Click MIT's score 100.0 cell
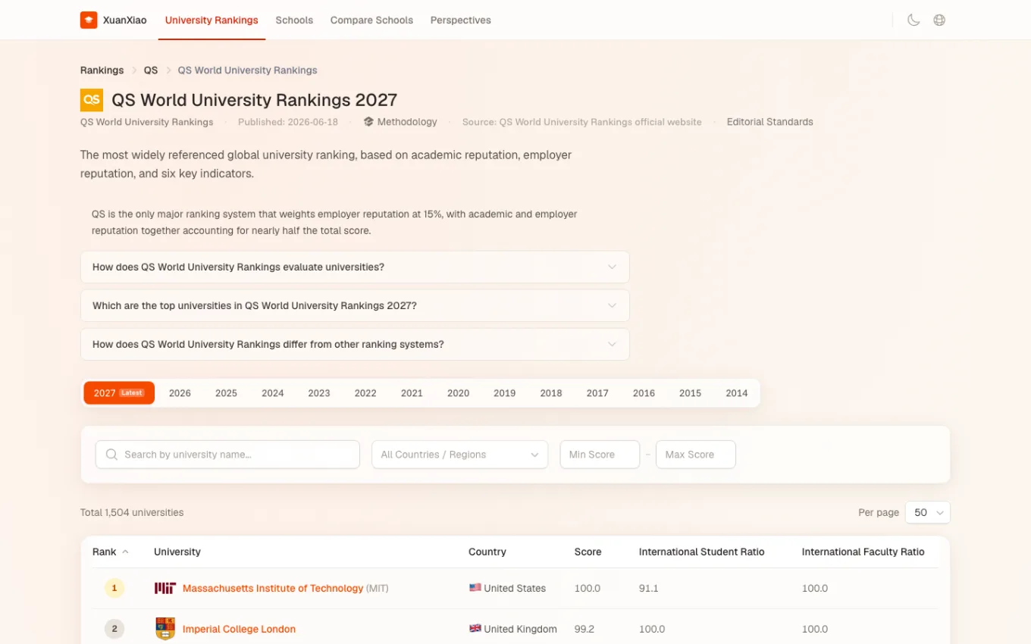The width and height of the screenshot is (1031, 644). click(x=588, y=588)
